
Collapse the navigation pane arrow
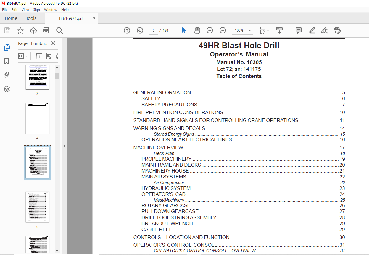click(x=64, y=146)
